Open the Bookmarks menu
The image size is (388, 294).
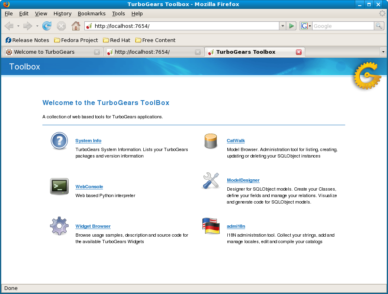pyautogui.click(x=92, y=14)
